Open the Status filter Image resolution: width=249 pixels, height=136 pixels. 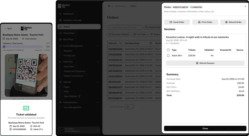[155, 34]
